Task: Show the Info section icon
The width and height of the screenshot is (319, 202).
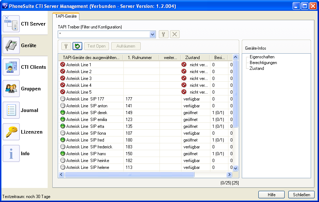Action: pyautogui.click(x=11, y=154)
